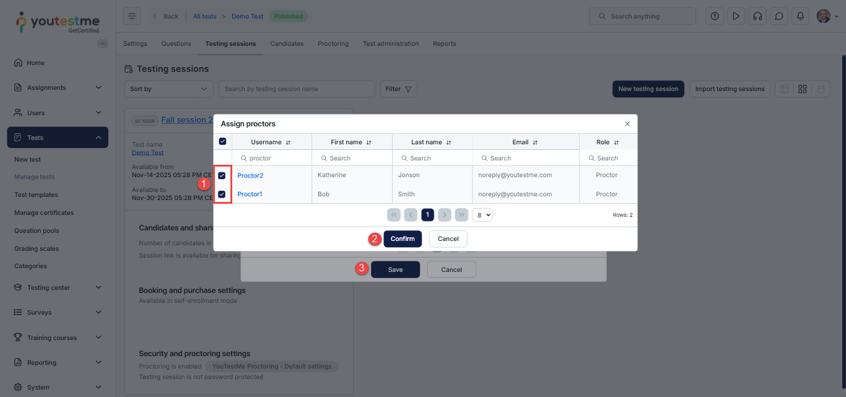
Task: Open the All tests breadcrumb link
Action: (205, 17)
